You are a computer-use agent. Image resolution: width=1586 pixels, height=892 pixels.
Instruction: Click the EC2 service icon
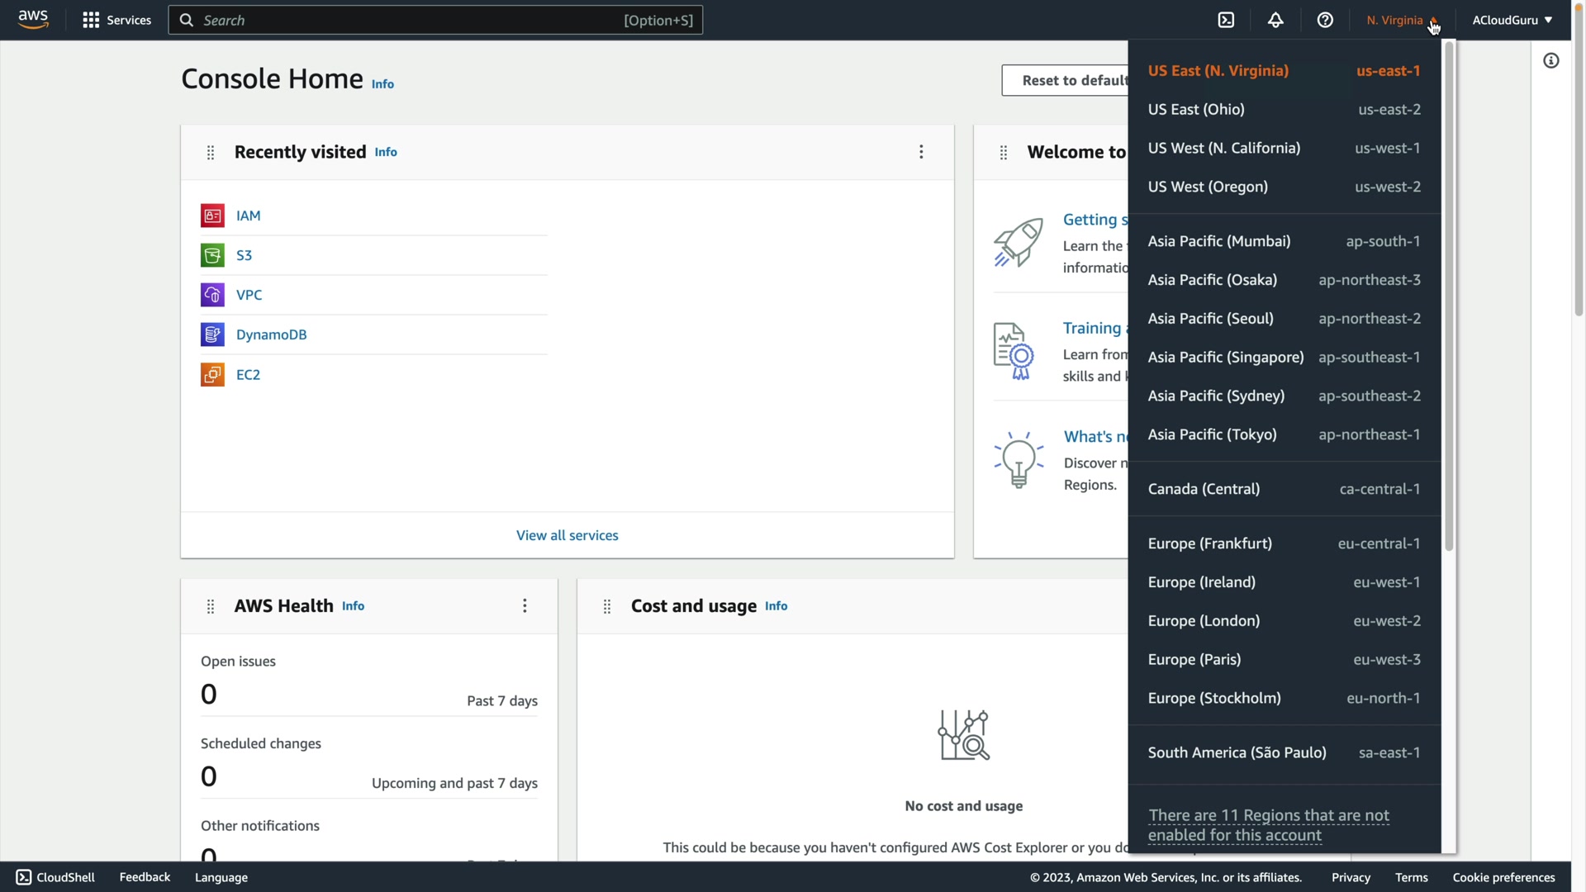pyautogui.click(x=212, y=375)
